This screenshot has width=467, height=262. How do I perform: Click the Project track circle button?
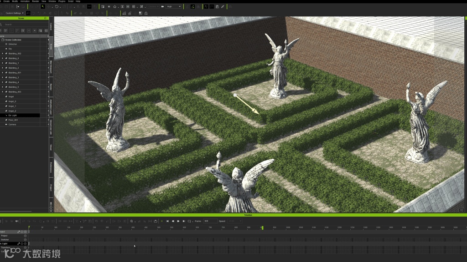(x=25, y=236)
